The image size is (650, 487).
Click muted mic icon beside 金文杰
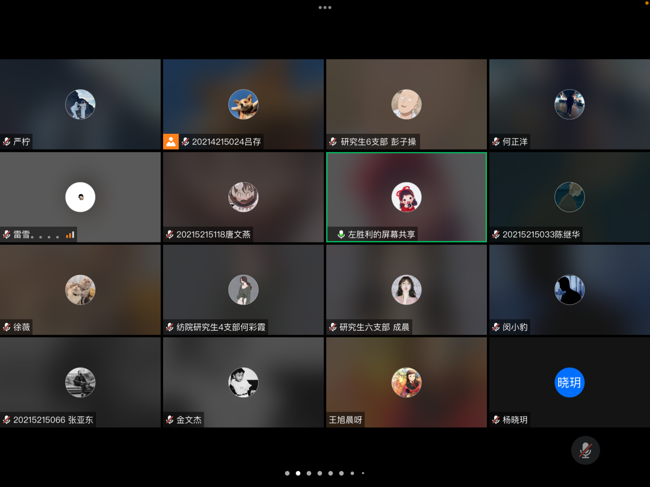click(x=170, y=420)
